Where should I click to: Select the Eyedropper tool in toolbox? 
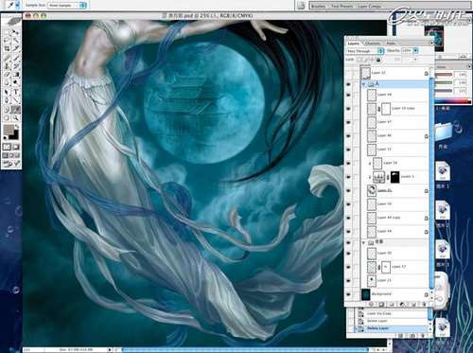(x=15, y=110)
